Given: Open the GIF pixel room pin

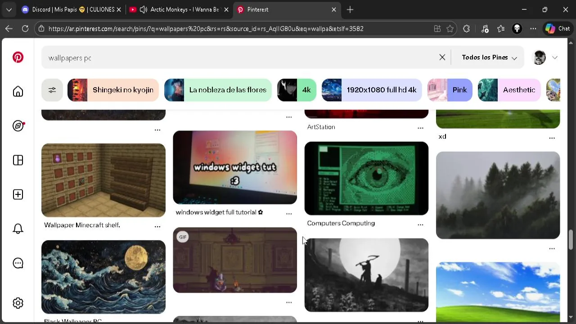Looking at the screenshot, I should point(235,260).
